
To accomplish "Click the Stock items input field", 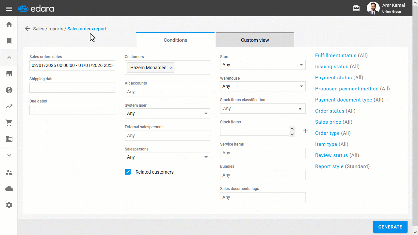I will [x=255, y=131].
